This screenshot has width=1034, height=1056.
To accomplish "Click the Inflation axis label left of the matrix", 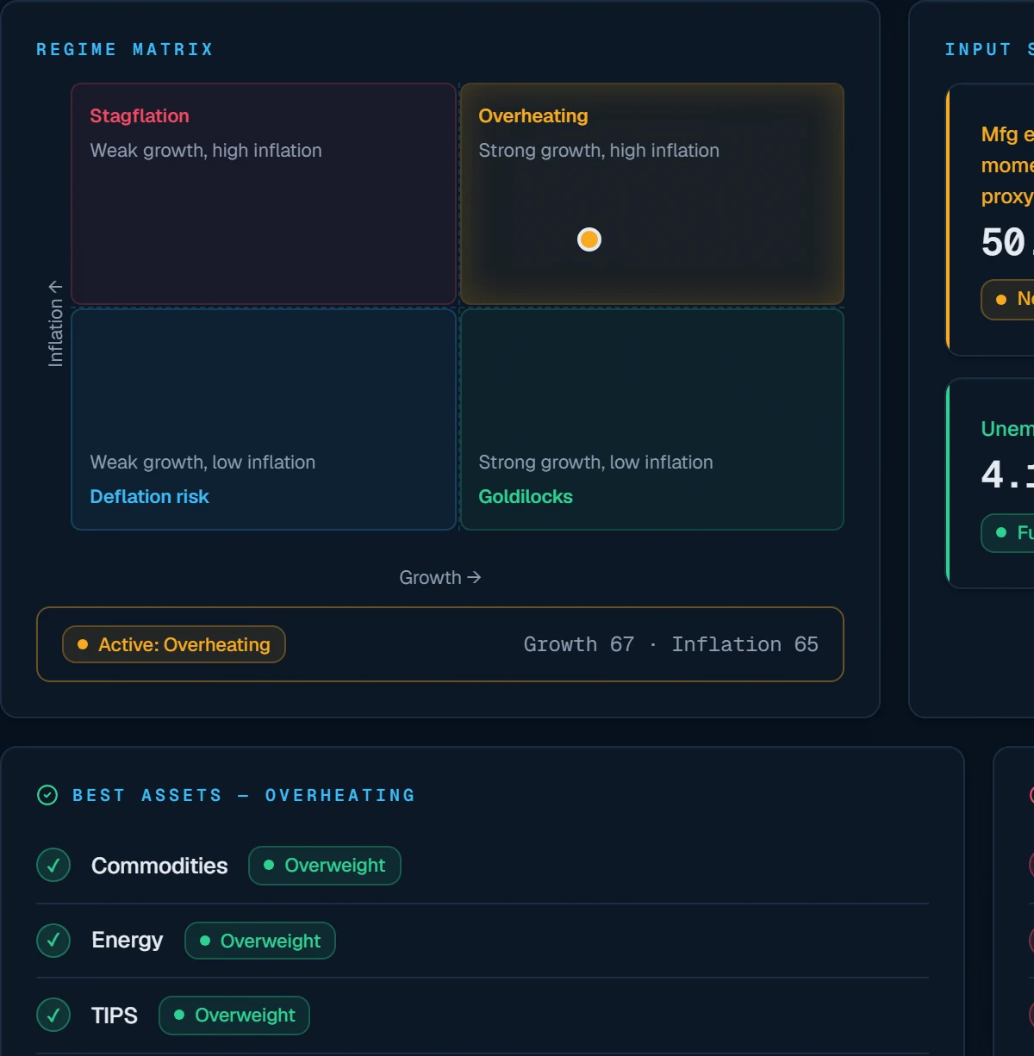I will point(56,324).
